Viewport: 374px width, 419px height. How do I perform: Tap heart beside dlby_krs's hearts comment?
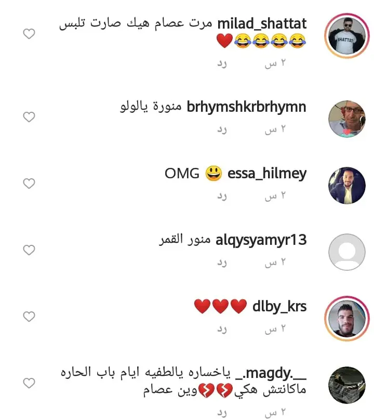tap(29, 317)
